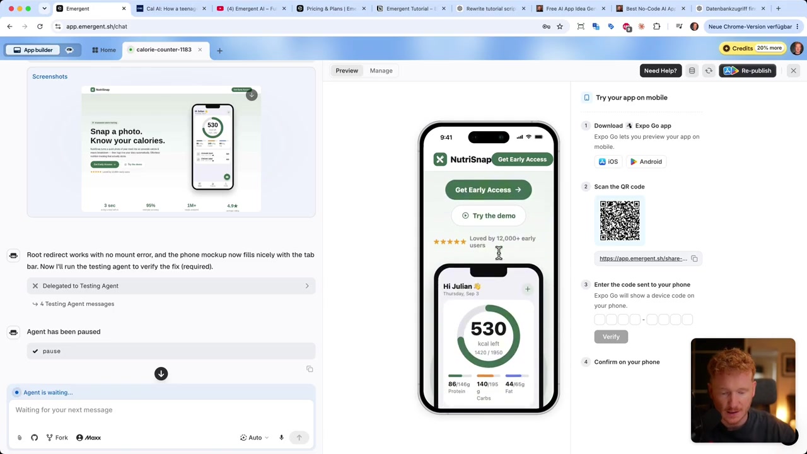
Task: Open a new Chrome browser tab
Action: pyautogui.click(x=778, y=9)
